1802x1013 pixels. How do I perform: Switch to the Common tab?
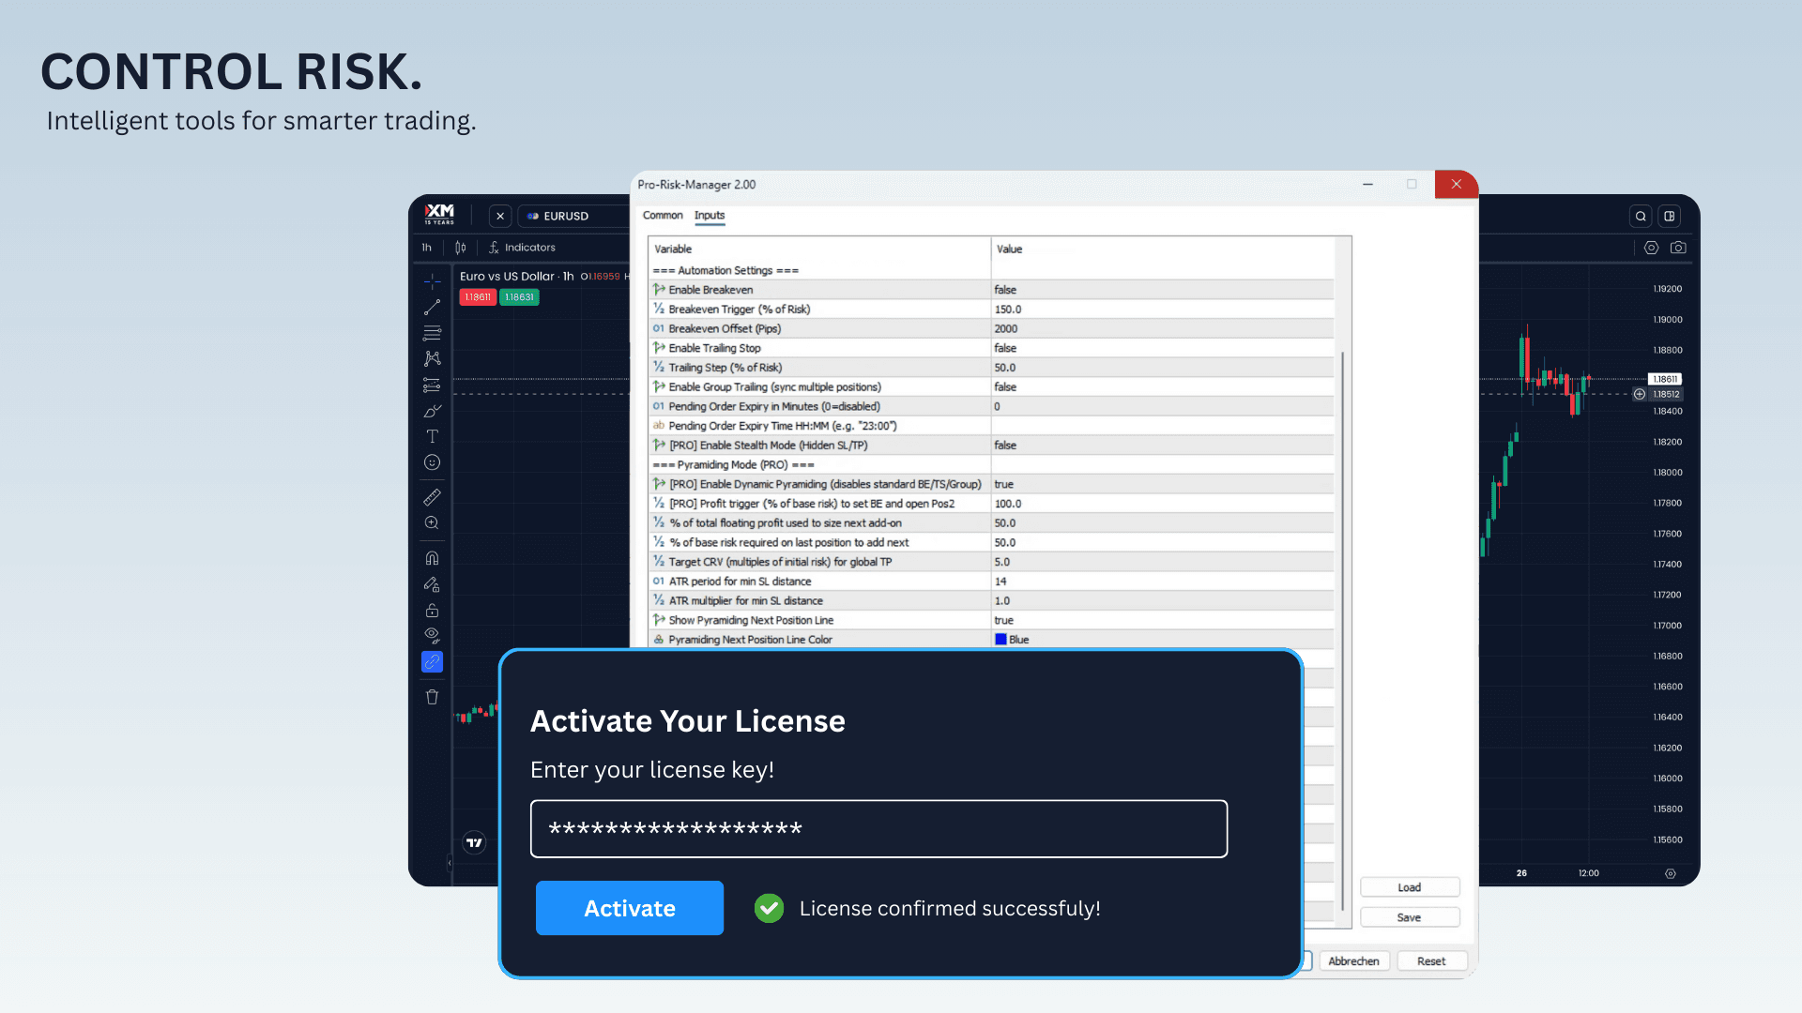pyautogui.click(x=663, y=215)
